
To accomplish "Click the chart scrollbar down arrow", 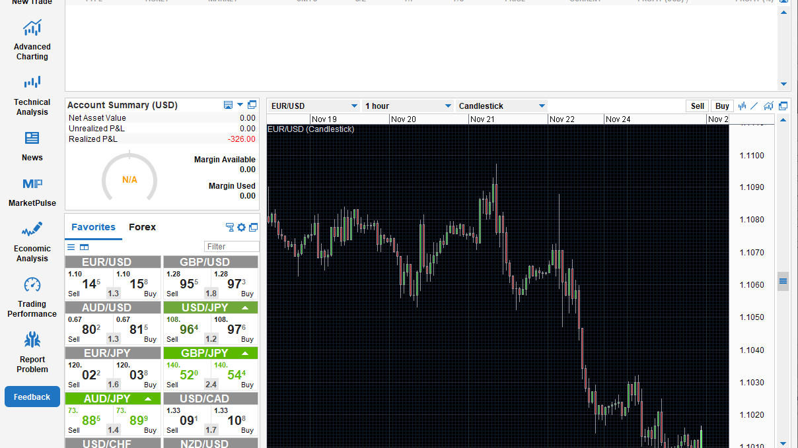I will (x=783, y=443).
